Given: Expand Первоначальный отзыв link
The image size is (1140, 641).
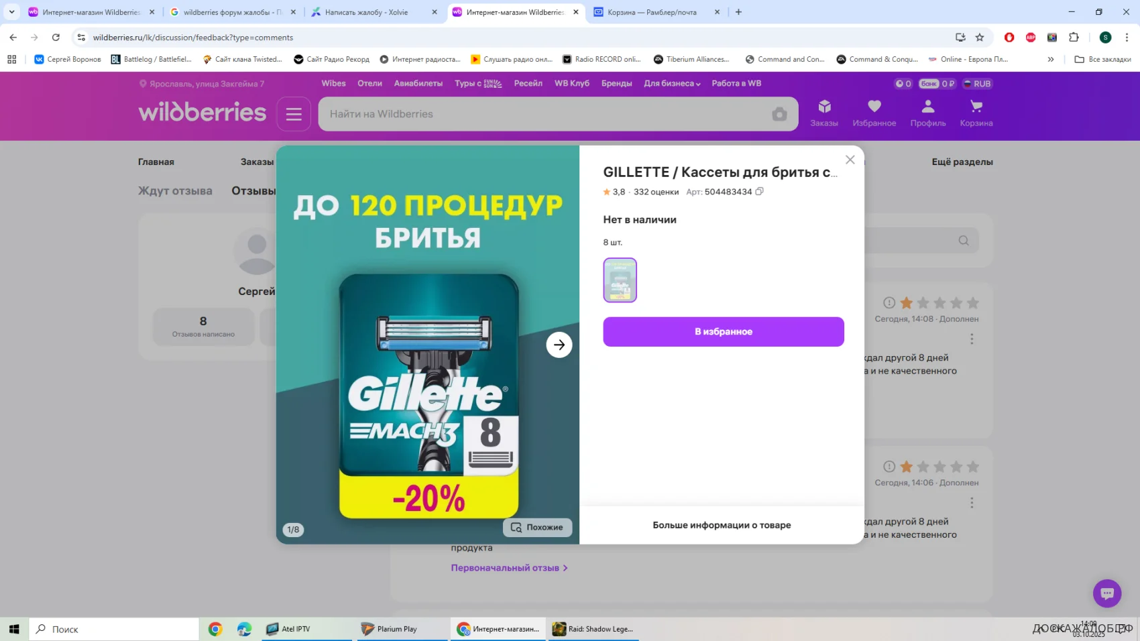Looking at the screenshot, I should pos(508,568).
